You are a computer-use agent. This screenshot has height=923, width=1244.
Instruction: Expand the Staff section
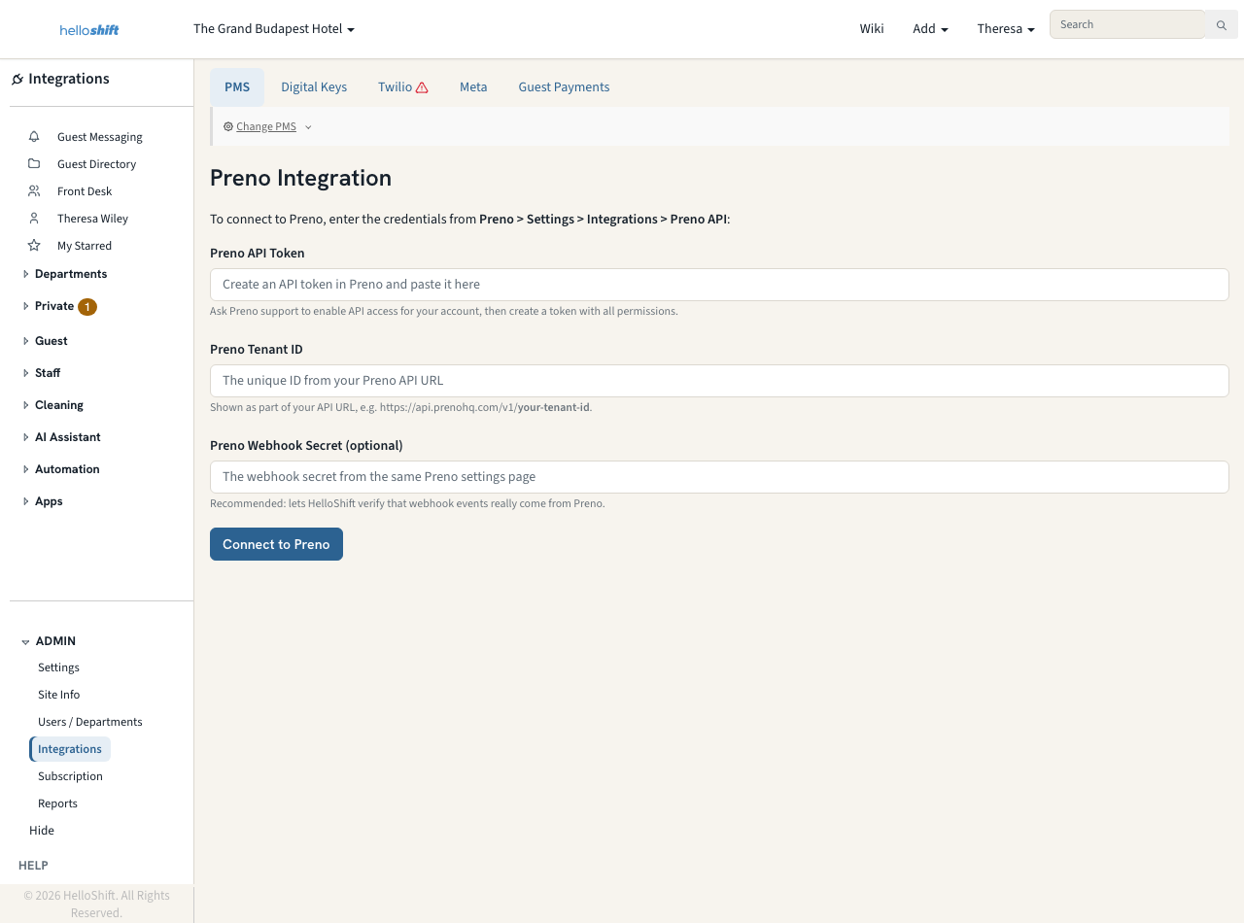(x=26, y=373)
